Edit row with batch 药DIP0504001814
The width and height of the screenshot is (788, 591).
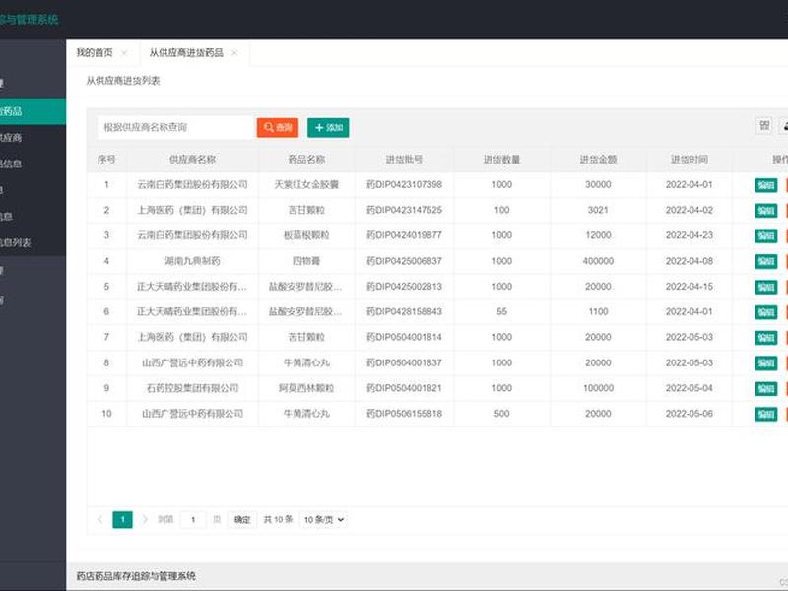coord(766,338)
